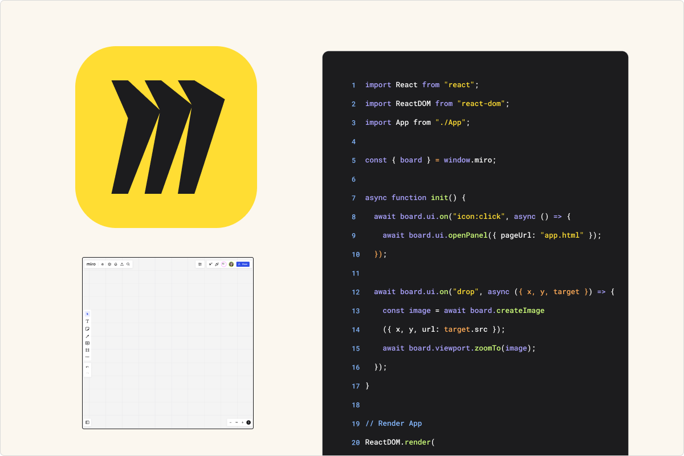Click the reactions icon beside cursor icon
684x456 pixels.
tap(217, 264)
